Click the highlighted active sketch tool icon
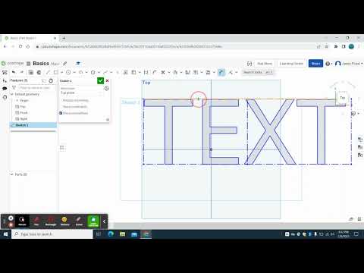Image resolution: width=364 pixels, height=273 pixels. pos(221,72)
